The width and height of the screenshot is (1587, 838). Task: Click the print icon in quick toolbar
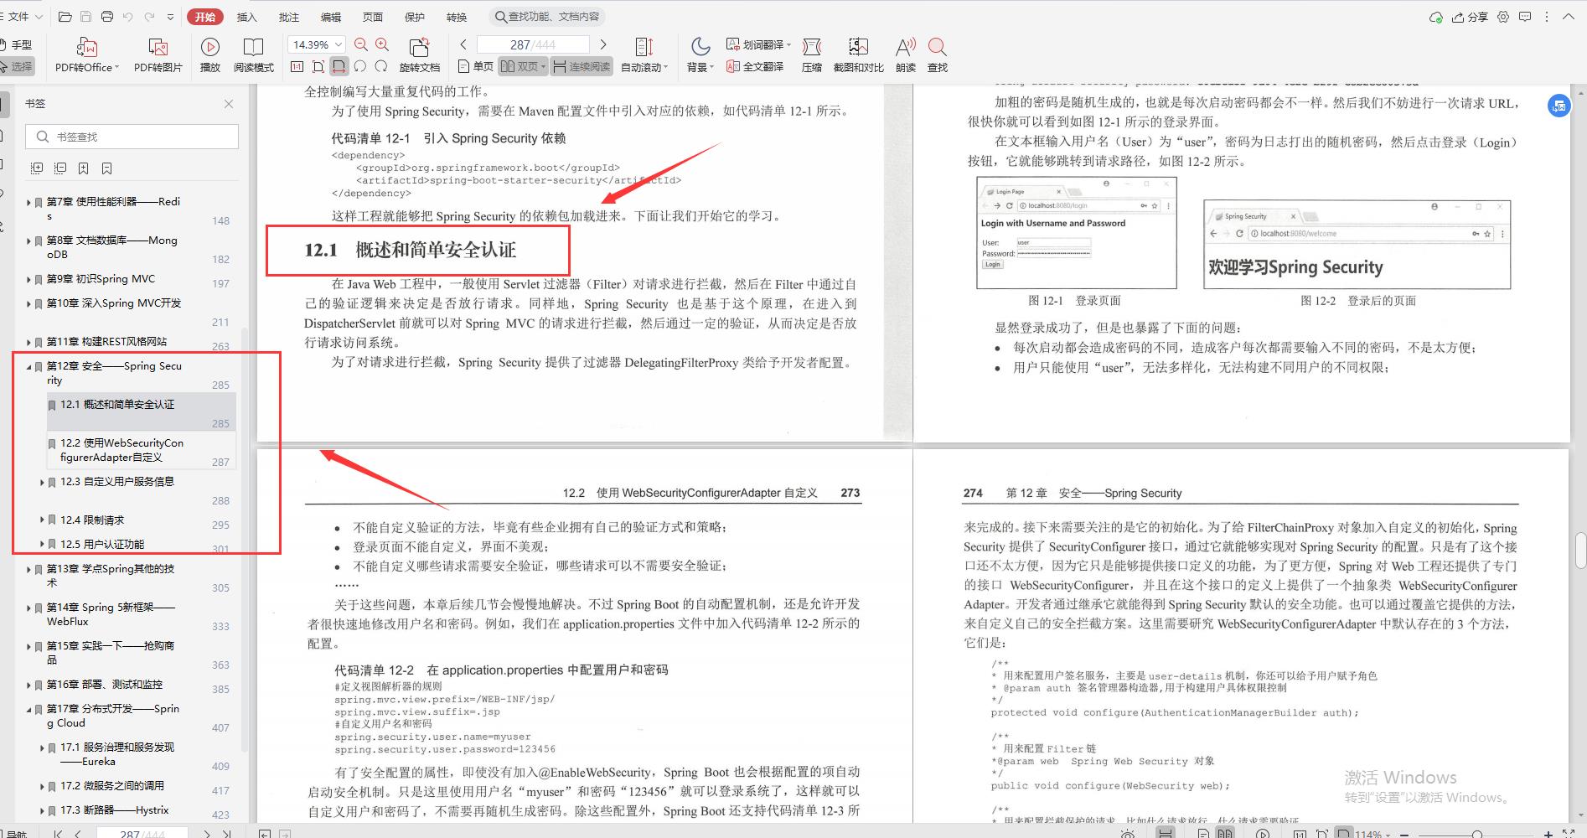click(x=107, y=17)
